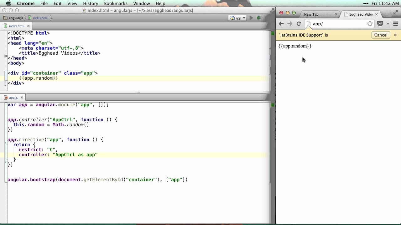Close the New Tab browser tab
Image resolution: width=401 pixels, height=225 pixels.
coord(336,14)
